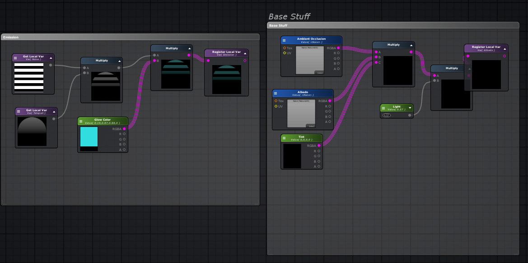Click RGBA output port of Ambient Occlusion node
Screen dimensions: 528x263
point(338,48)
